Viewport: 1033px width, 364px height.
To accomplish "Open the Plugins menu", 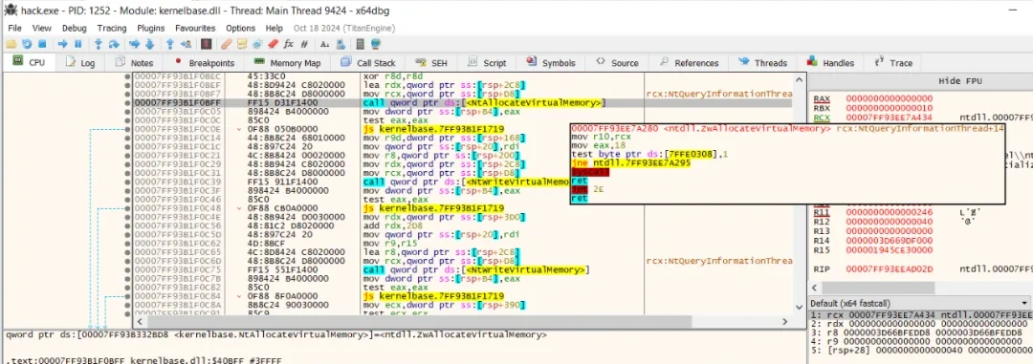I will tap(151, 29).
